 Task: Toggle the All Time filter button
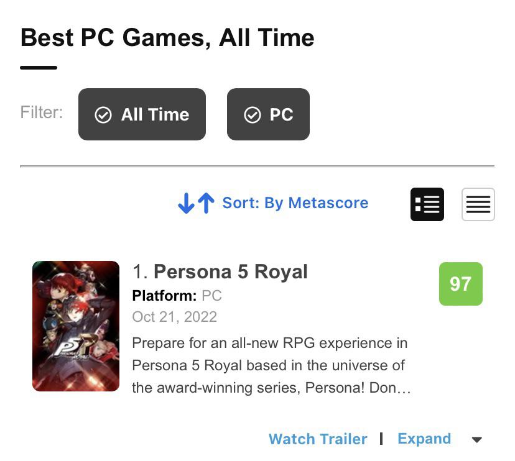[142, 114]
